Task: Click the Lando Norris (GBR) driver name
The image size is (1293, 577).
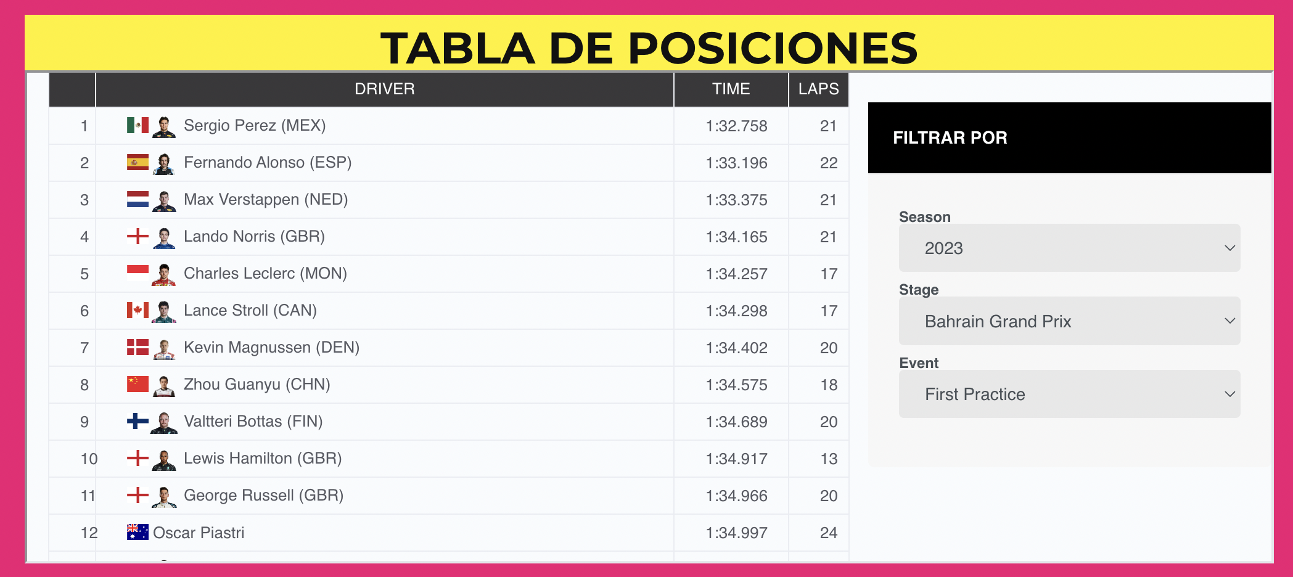Action: (x=254, y=237)
